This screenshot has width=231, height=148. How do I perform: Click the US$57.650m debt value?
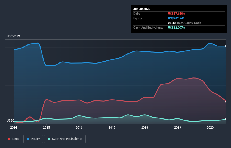click(177, 14)
